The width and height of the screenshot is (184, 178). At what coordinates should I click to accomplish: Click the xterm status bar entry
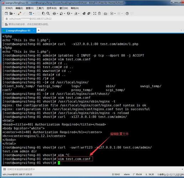point(127,174)
